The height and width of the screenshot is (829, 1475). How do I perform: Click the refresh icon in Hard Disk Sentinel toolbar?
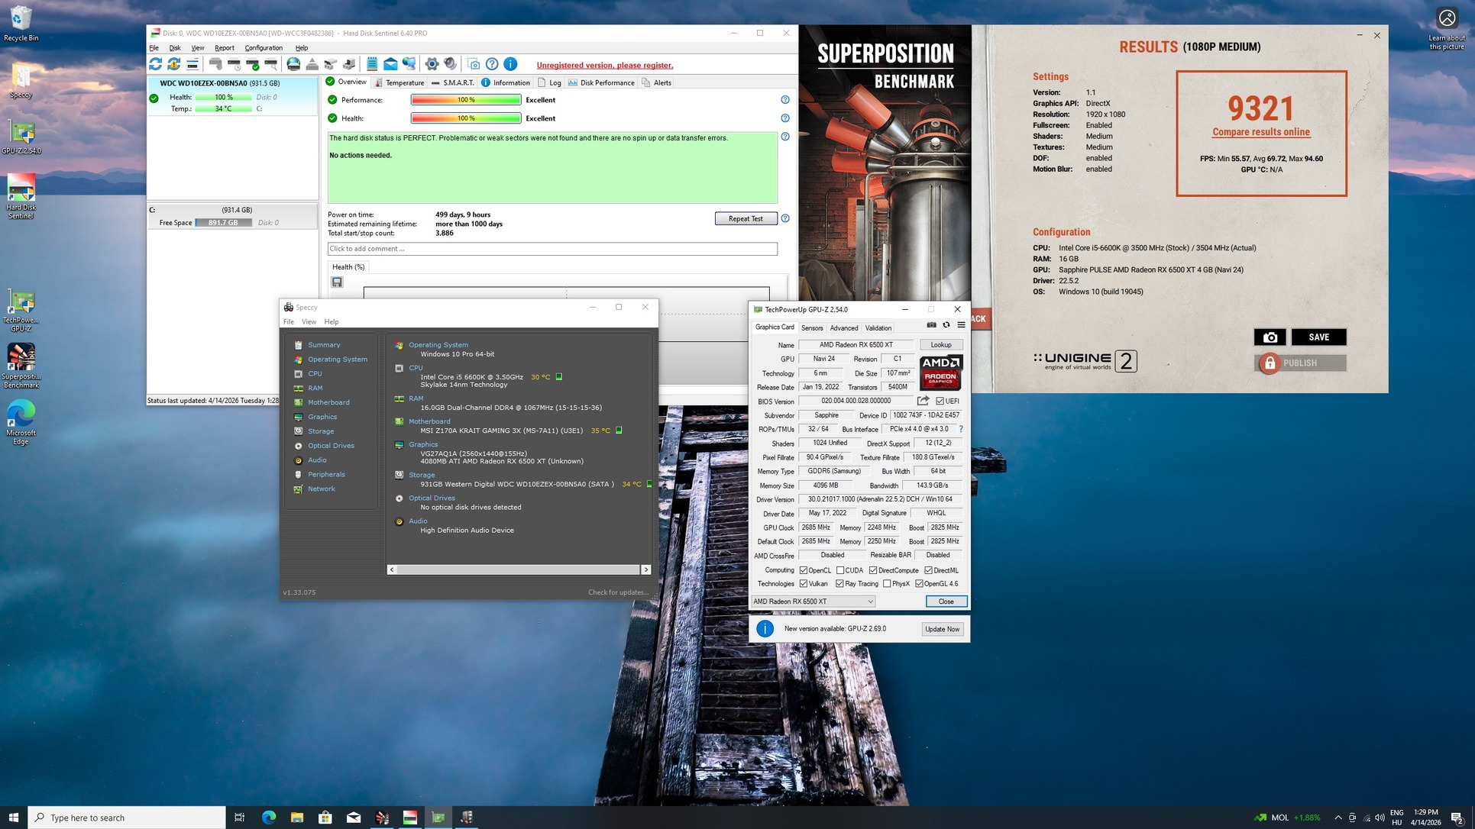click(x=155, y=65)
